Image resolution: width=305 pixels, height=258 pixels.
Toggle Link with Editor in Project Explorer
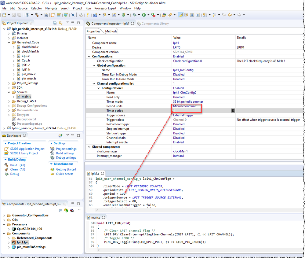coord(60,23)
